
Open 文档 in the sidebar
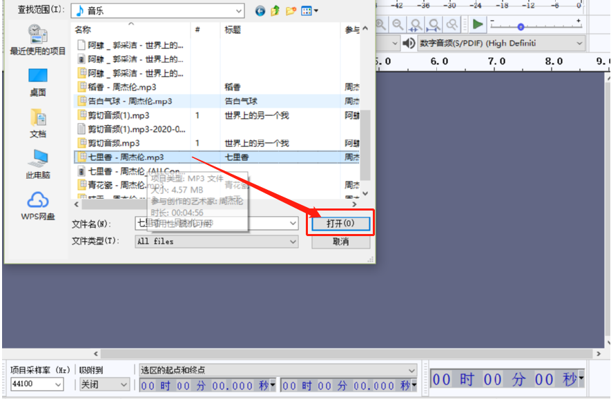click(38, 124)
